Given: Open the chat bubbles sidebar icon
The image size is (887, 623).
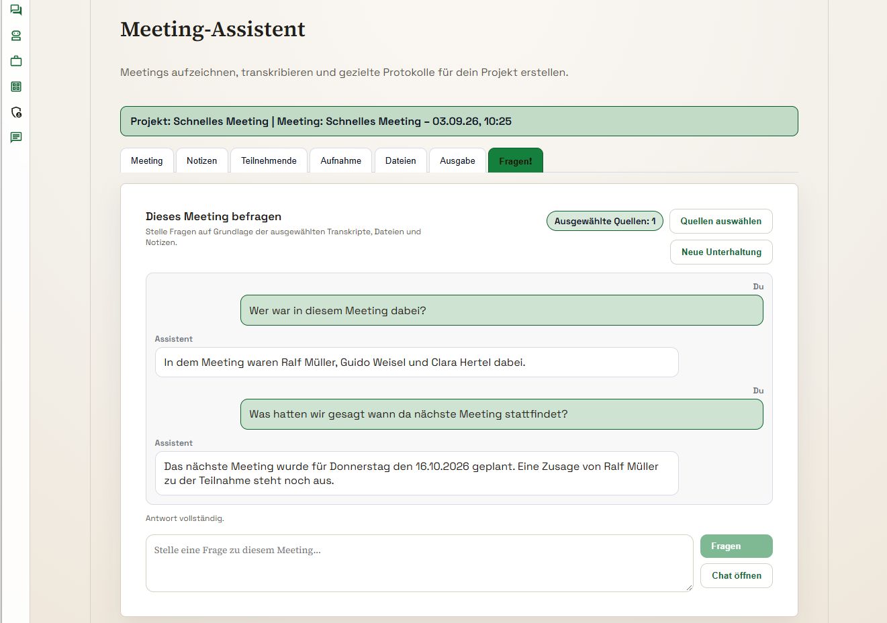Looking at the screenshot, I should pyautogui.click(x=16, y=10).
